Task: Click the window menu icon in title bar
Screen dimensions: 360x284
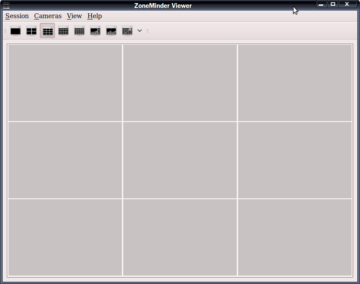Action: 6,5
